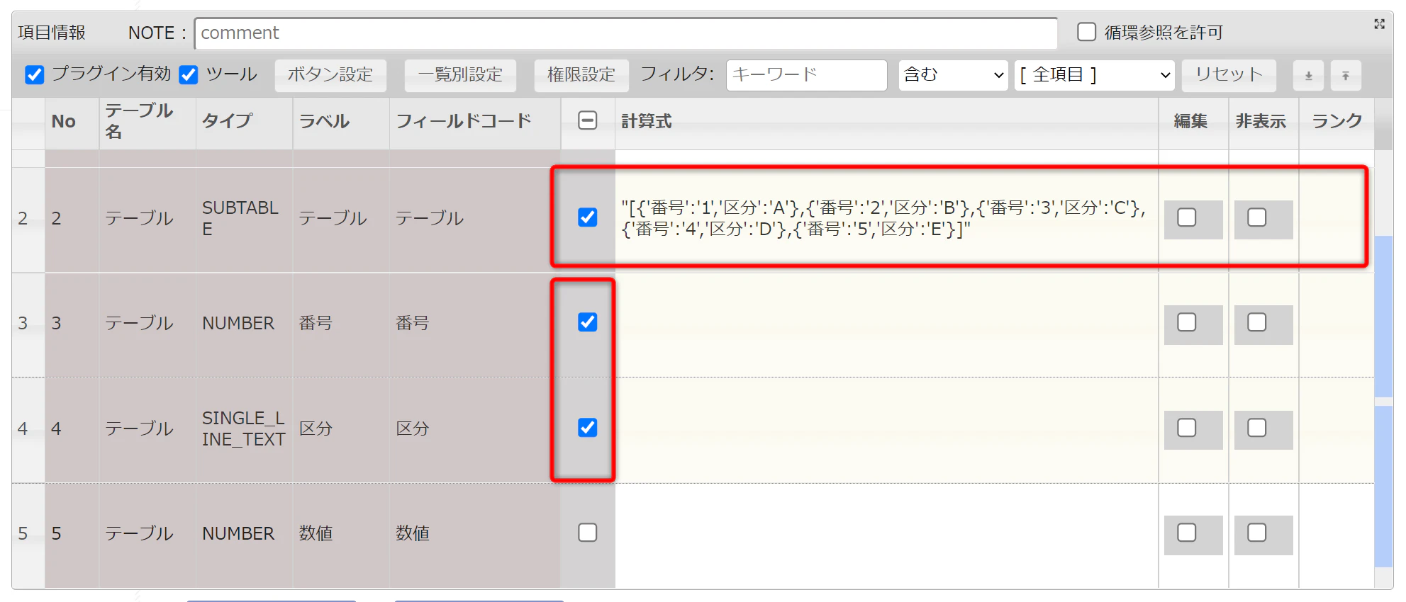Click the SUBTABLE row's 計算式 JSON cell
This screenshot has width=1406, height=602.
point(886,218)
